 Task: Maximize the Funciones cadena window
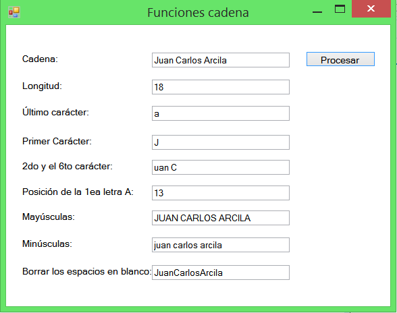(x=340, y=9)
